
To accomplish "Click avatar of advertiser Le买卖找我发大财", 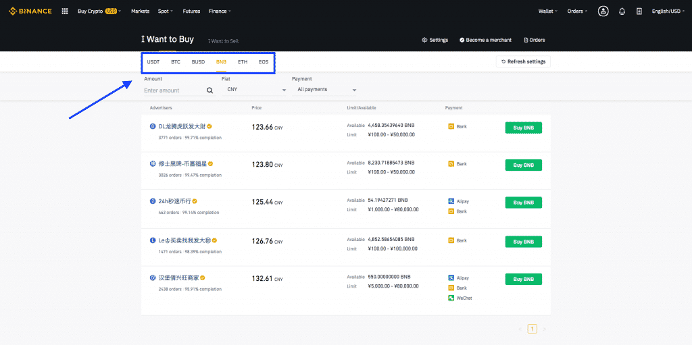I will pyautogui.click(x=153, y=240).
